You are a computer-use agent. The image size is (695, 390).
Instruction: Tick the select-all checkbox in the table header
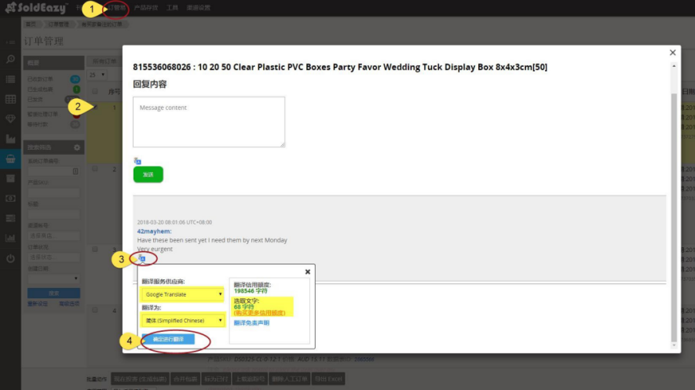pyautogui.click(x=95, y=91)
